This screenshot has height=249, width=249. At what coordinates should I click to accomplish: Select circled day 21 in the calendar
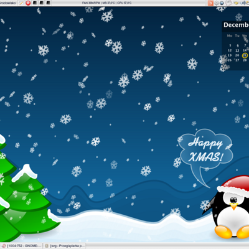pos(245,55)
